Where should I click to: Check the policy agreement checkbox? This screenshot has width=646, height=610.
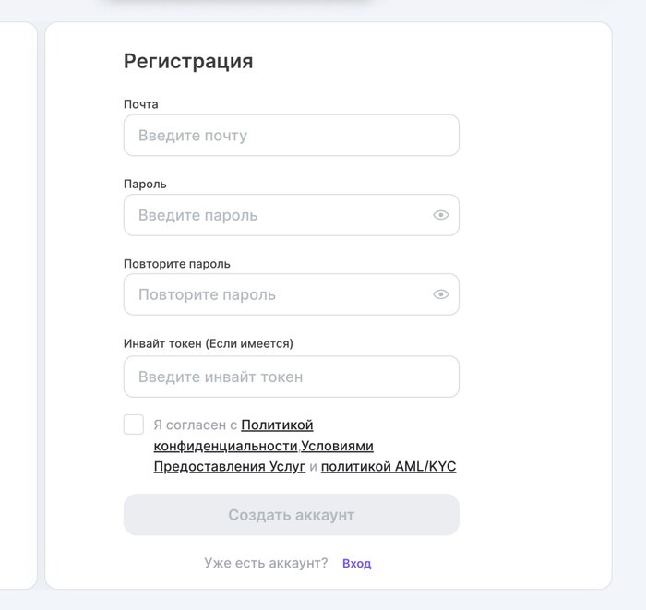(x=134, y=425)
